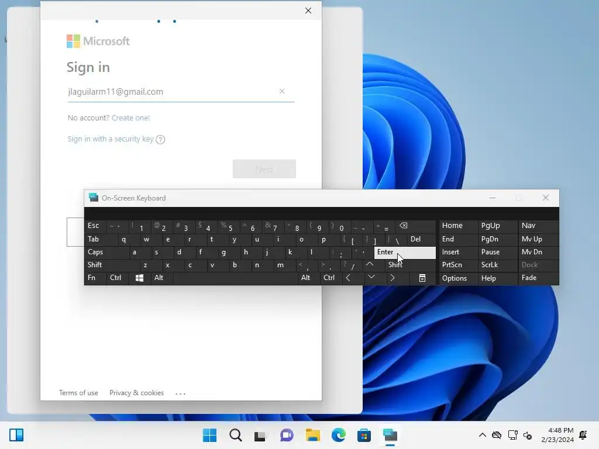Click the Nav key
This screenshot has height=449, width=599.
[538, 226]
